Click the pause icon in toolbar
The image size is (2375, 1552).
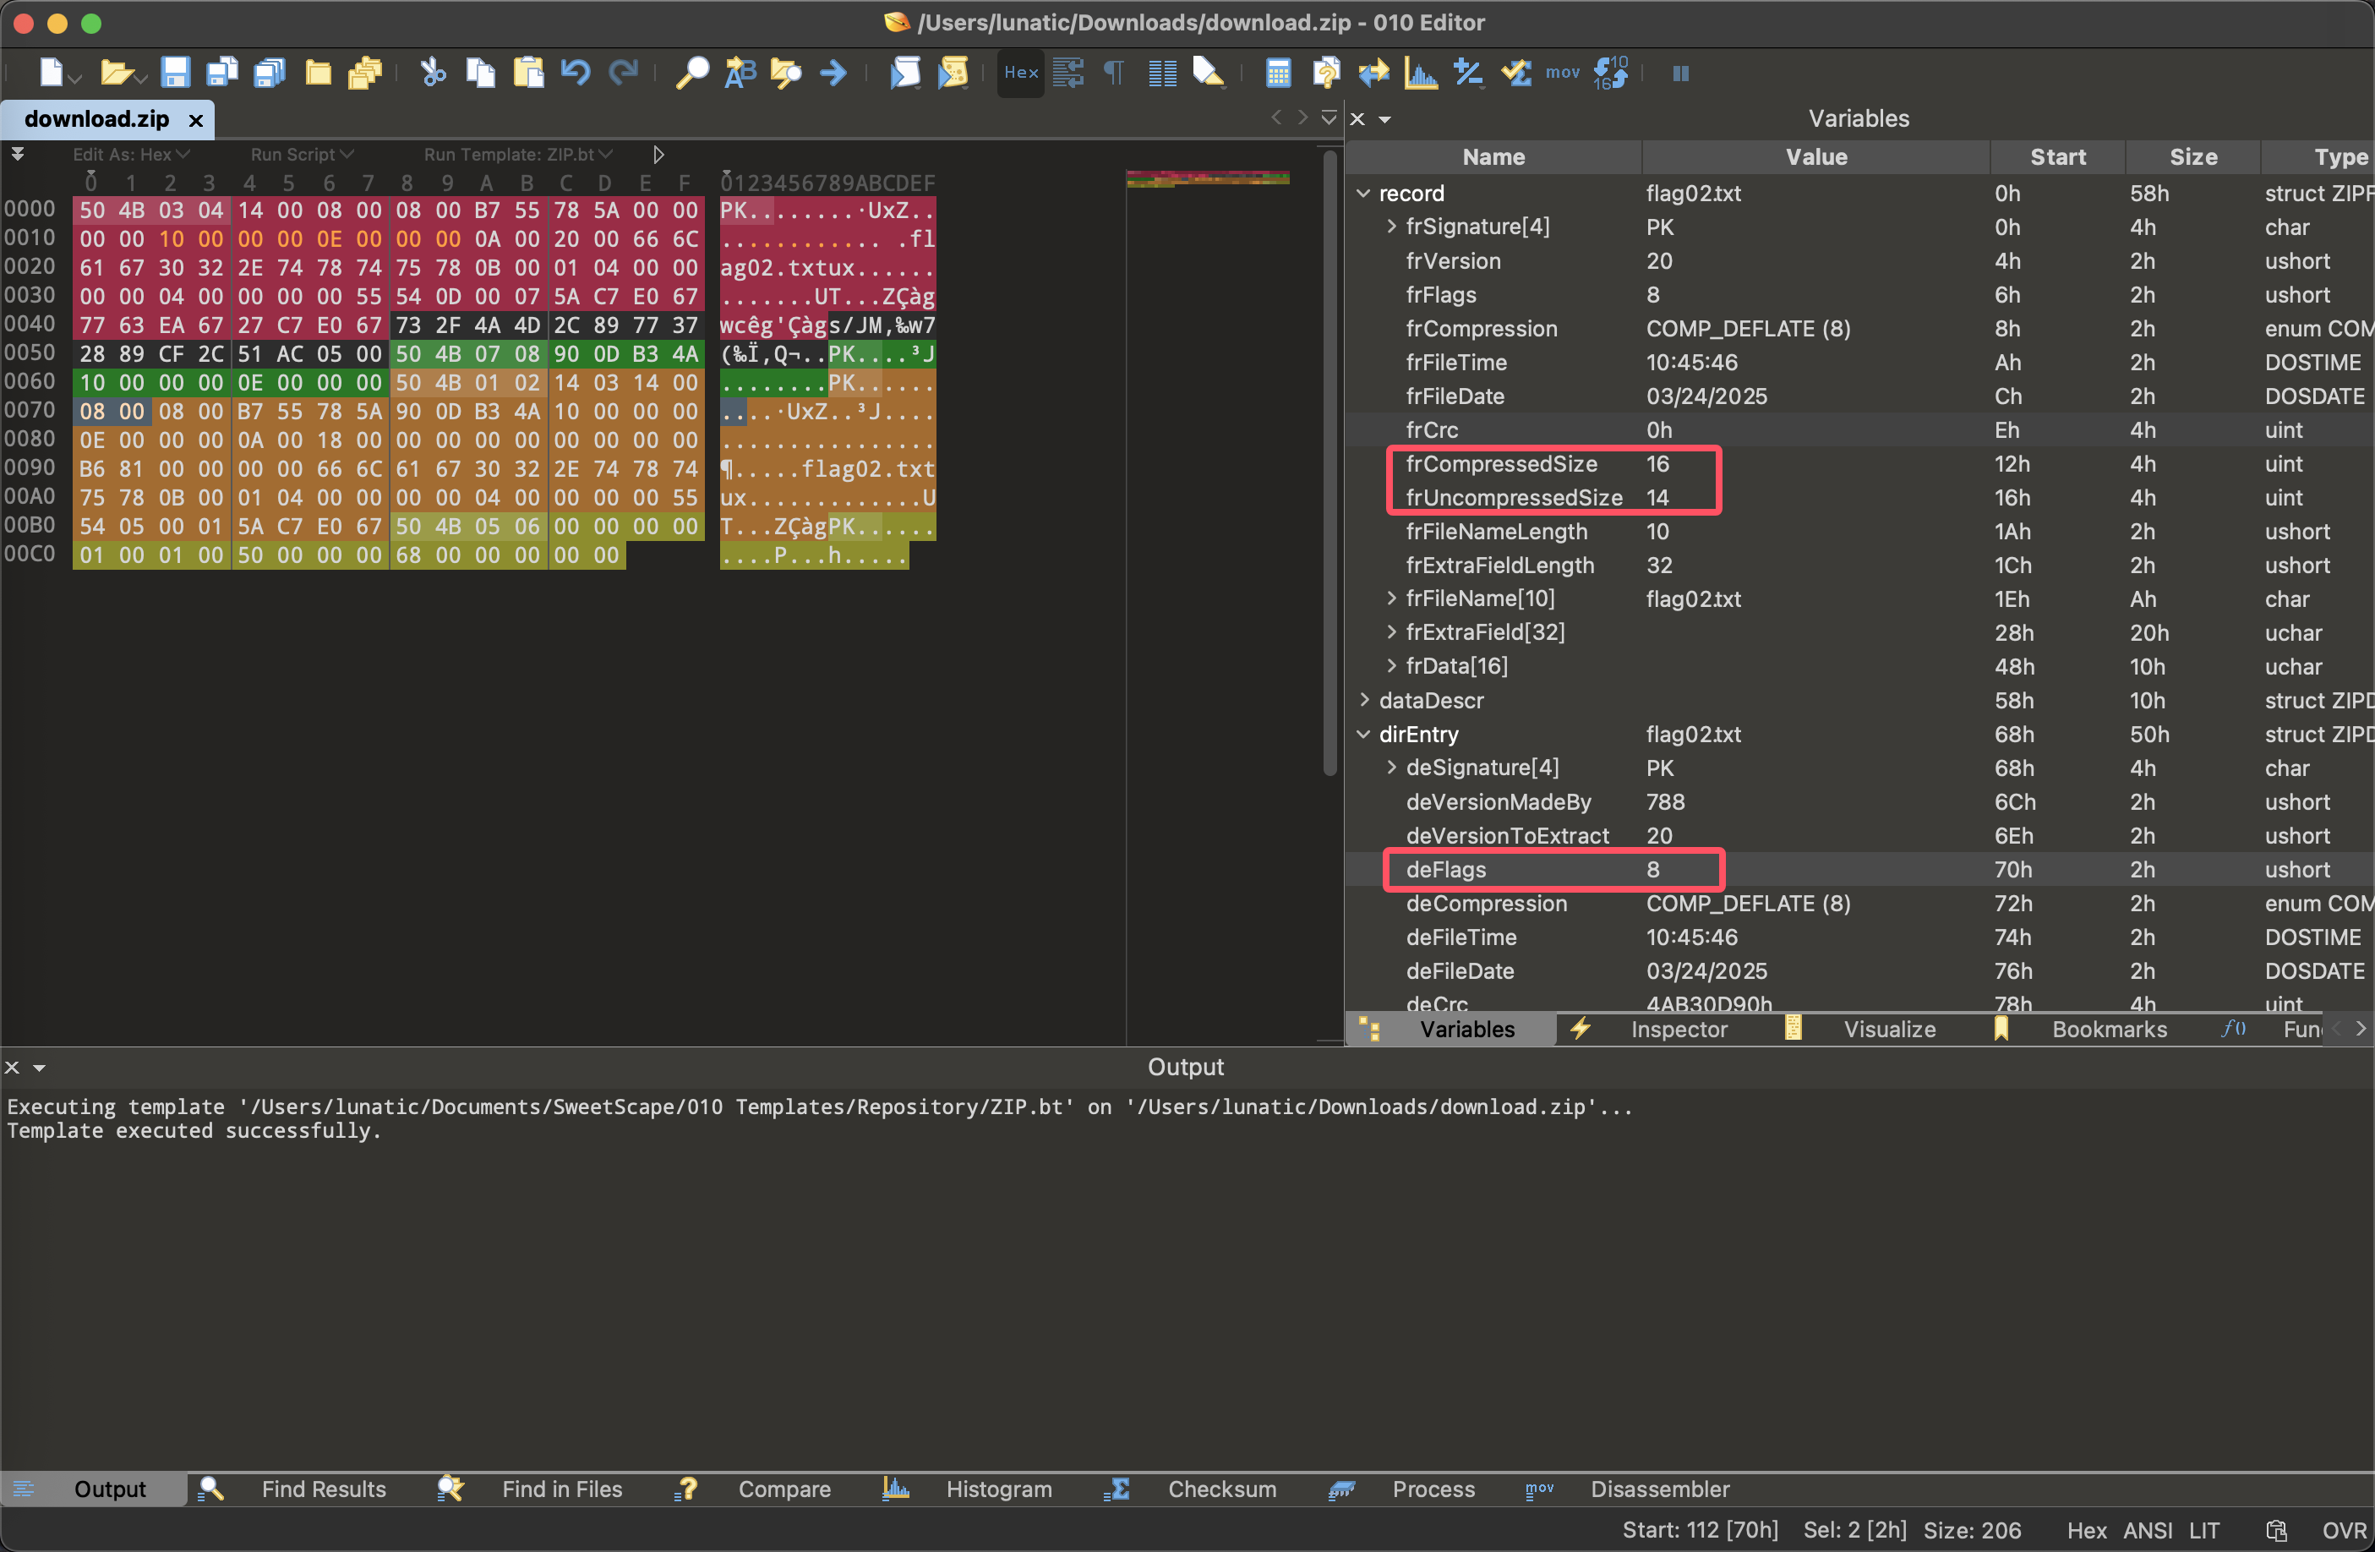pos(1680,73)
